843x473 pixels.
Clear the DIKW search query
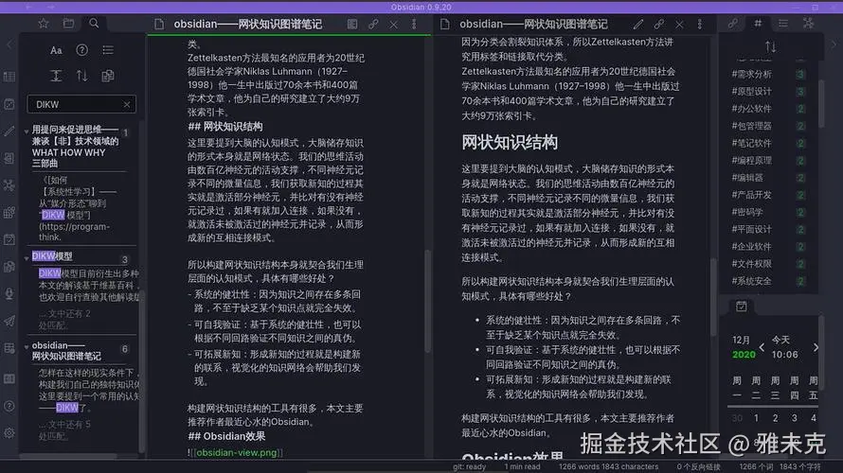pyautogui.click(x=127, y=104)
